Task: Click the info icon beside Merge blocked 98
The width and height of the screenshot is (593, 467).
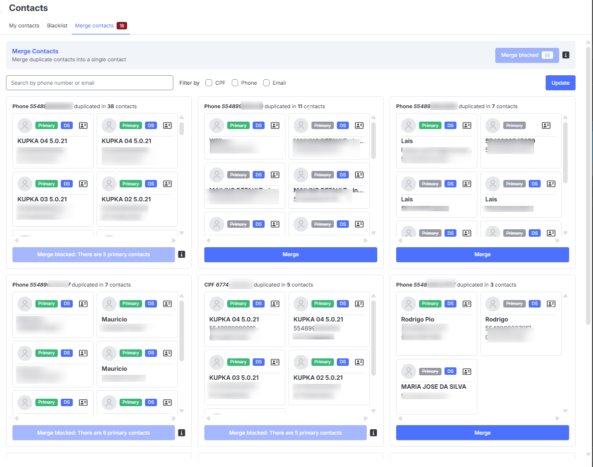Action: coord(566,55)
